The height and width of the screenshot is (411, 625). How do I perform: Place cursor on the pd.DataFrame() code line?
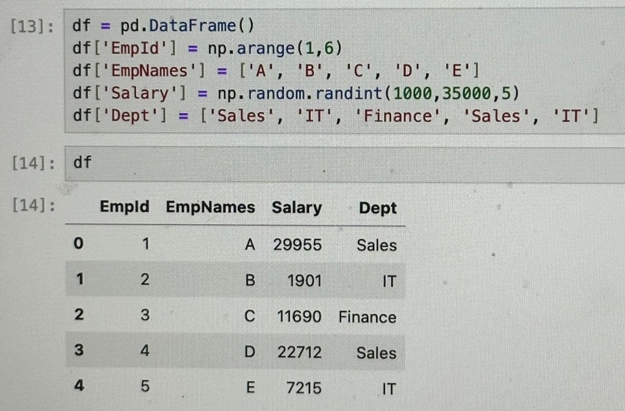[162, 26]
